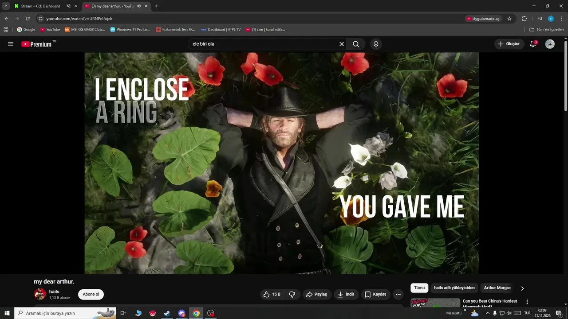Clear the search box with the X
Viewport: 568px width, 319px height.
342,44
